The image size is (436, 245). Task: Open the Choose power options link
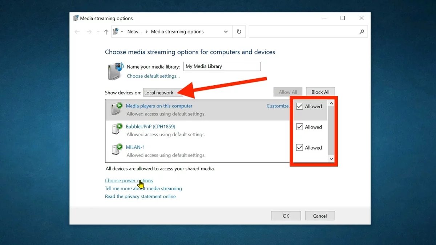tap(129, 181)
